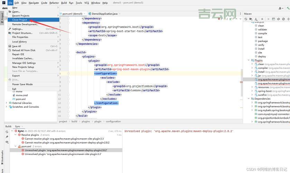Image resolution: width=290 pixels, height=173 pixels.
Task: Open the Refactor menu in menu bar
Action: (54, 3)
